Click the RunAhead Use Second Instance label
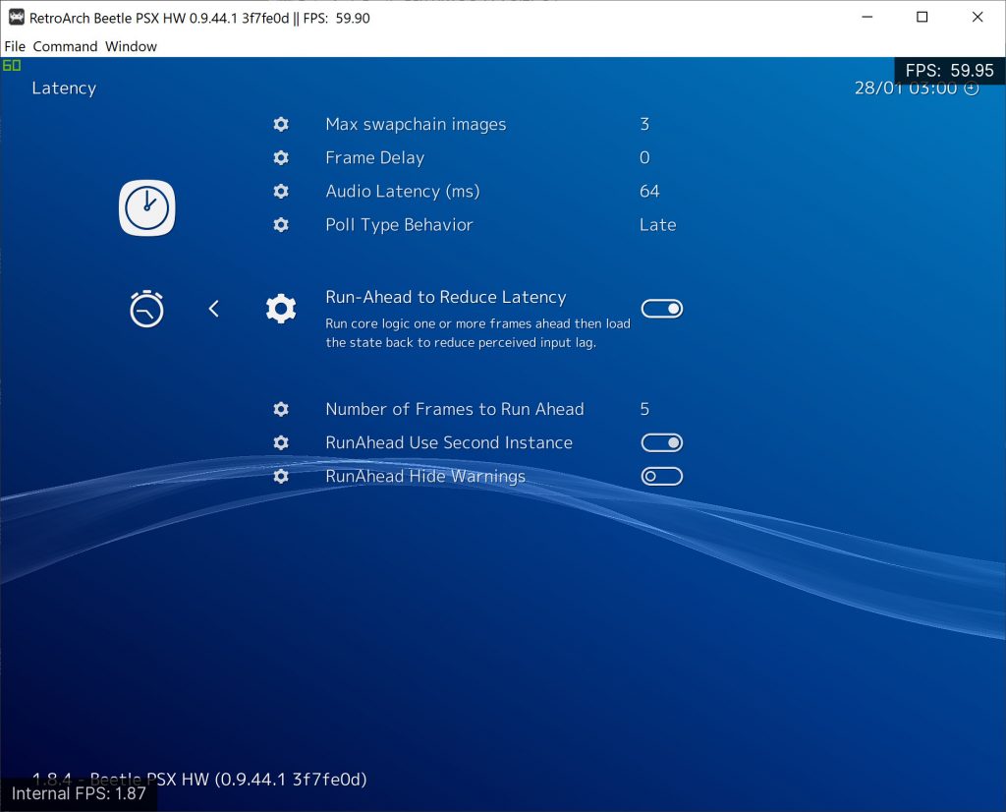Screen dimensions: 1006x812 pos(449,442)
